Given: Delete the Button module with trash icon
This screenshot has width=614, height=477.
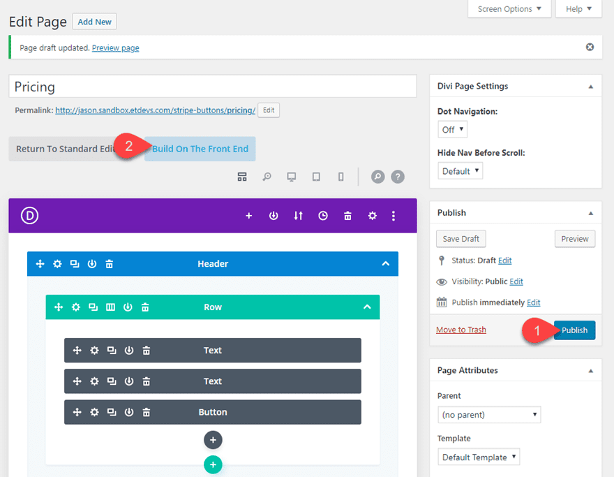Looking at the screenshot, I should [146, 412].
